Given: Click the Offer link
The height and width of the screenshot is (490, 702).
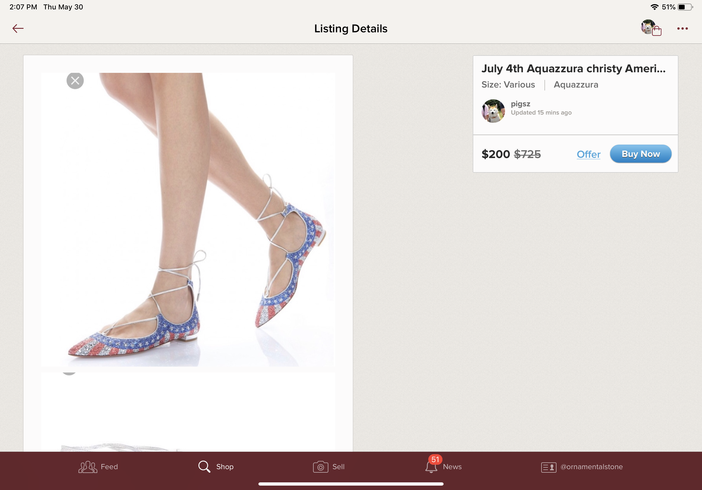Looking at the screenshot, I should pyautogui.click(x=588, y=154).
